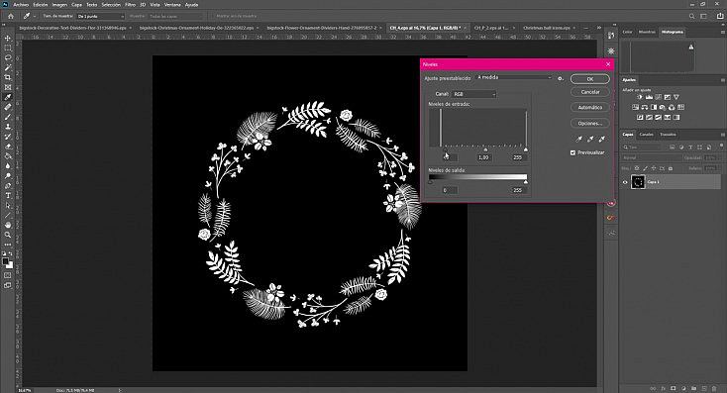
Task: Select the Hand tool
Action: tap(7, 225)
